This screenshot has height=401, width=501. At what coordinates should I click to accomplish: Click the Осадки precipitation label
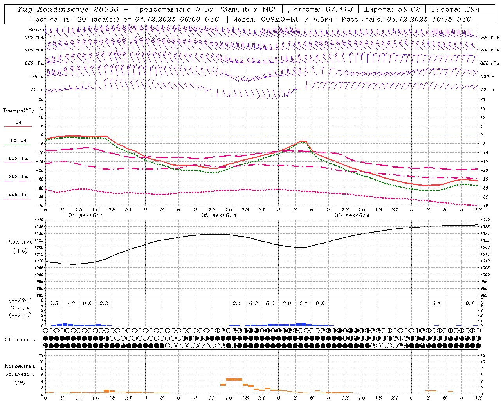20,308
